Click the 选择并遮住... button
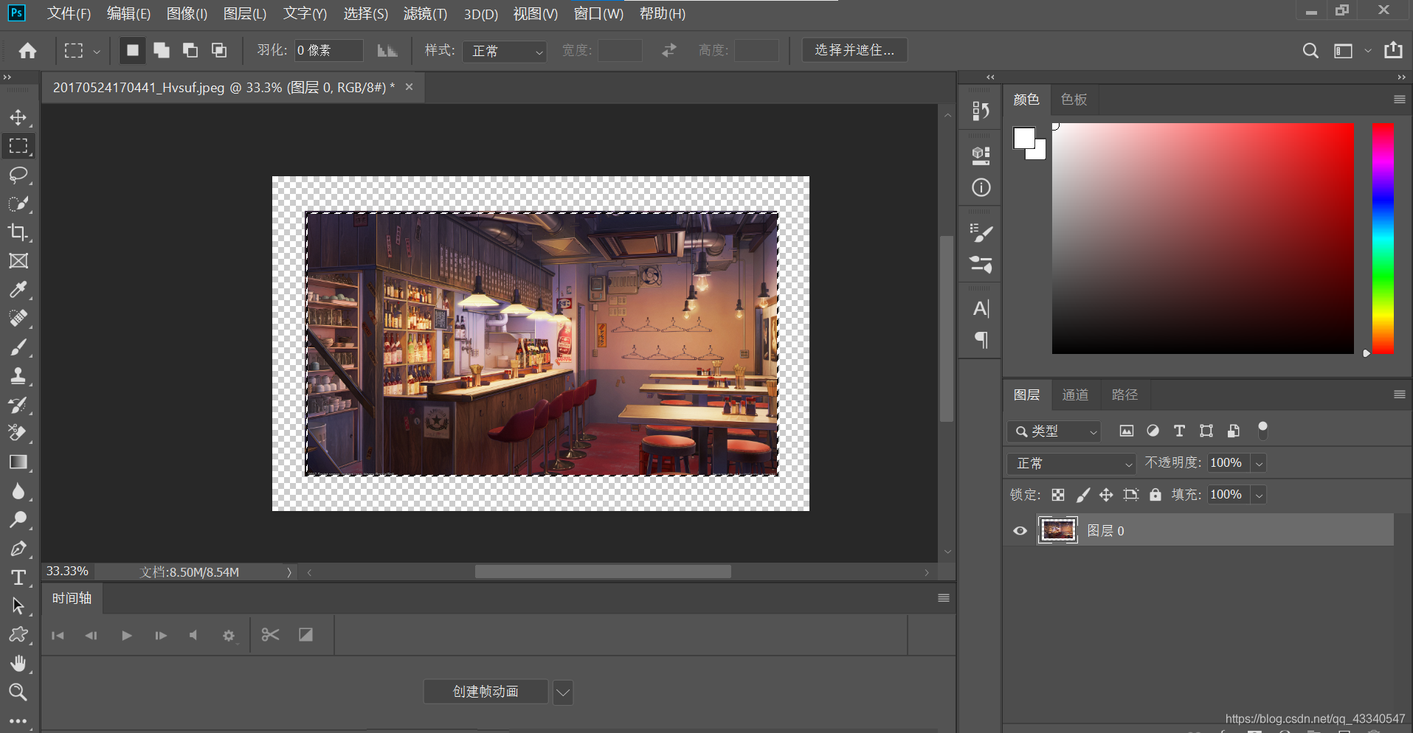The width and height of the screenshot is (1413, 733). (x=854, y=50)
